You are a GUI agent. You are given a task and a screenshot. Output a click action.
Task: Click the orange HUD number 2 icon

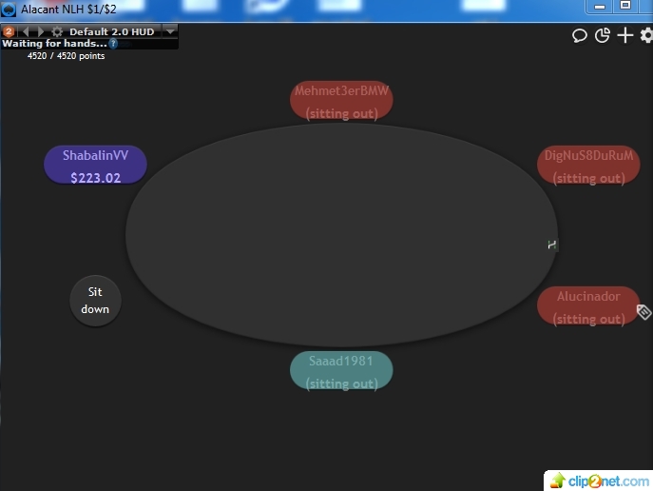click(x=9, y=31)
